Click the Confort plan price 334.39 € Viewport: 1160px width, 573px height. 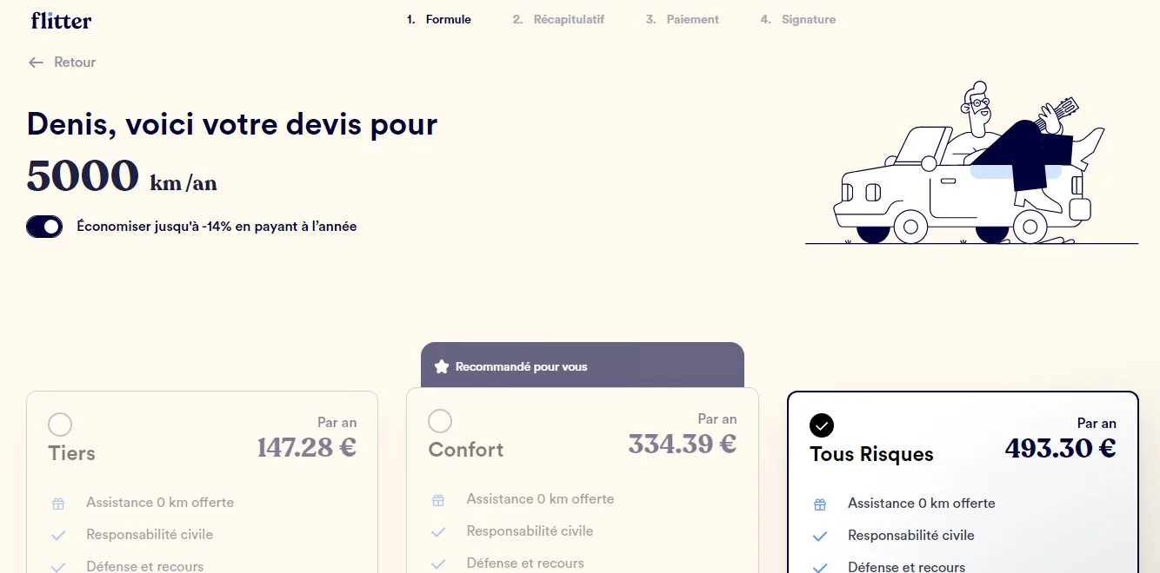point(682,444)
